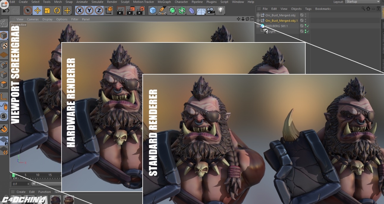Open Render Settings clapperboard with gear
The width and height of the screenshot is (384, 204).
(x=141, y=11)
